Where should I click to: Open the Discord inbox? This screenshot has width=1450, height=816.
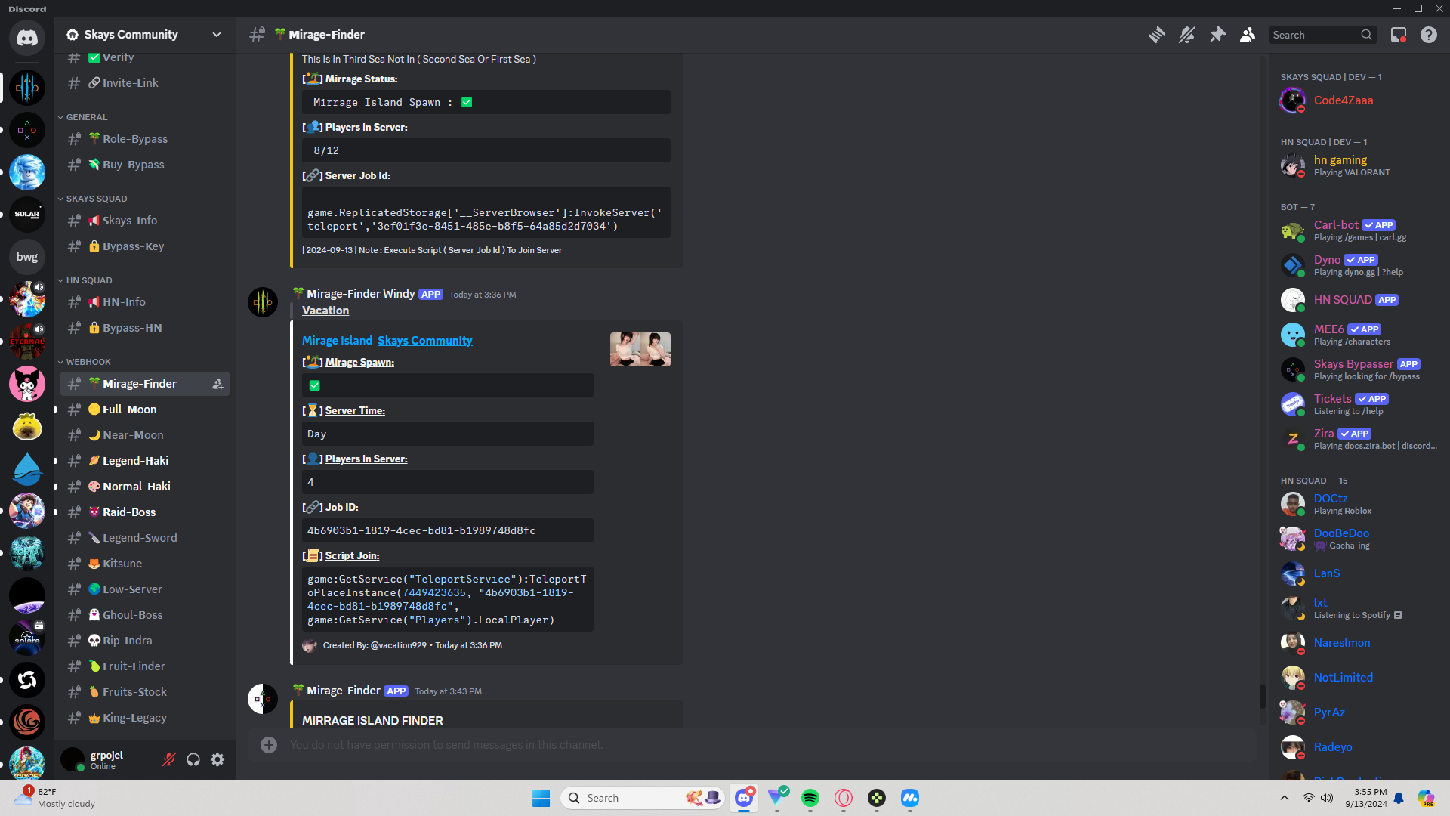(x=1399, y=35)
